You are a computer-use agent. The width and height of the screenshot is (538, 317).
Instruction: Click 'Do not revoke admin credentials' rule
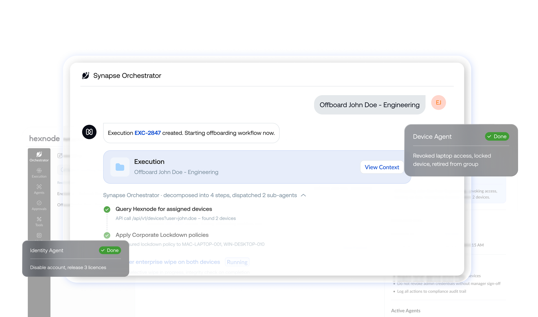click(449, 284)
